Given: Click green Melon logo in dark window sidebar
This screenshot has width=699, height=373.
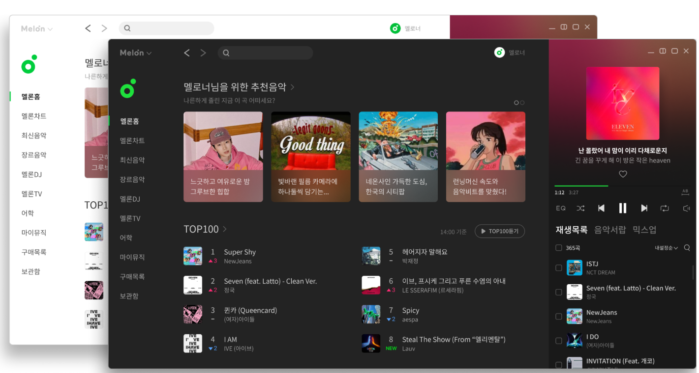Looking at the screenshot, I should [x=128, y=88].
